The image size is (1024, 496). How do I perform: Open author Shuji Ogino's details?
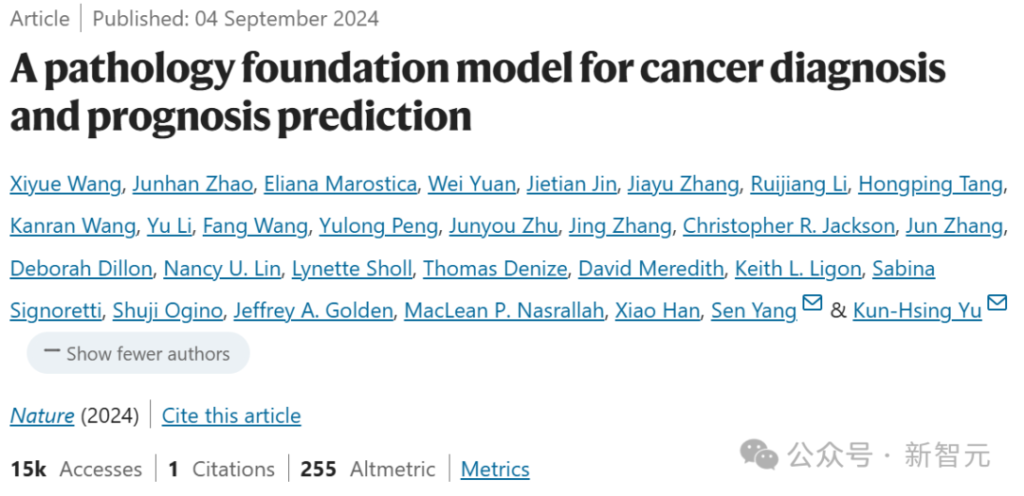click(167, 310)
